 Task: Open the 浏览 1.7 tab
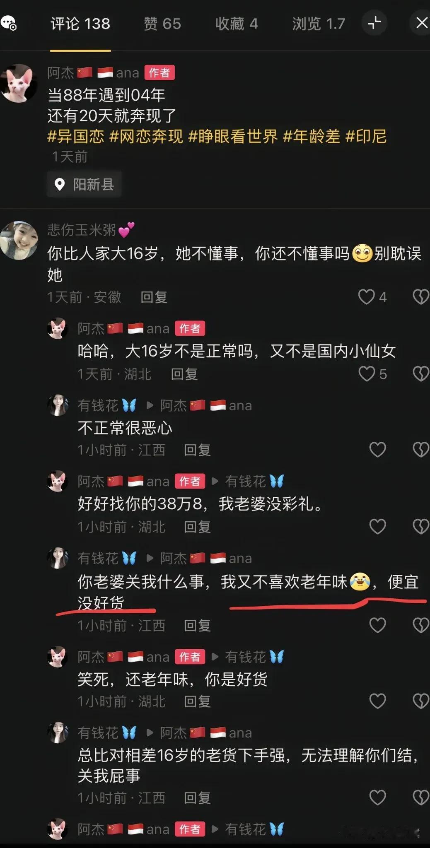[x=318, y=24]
